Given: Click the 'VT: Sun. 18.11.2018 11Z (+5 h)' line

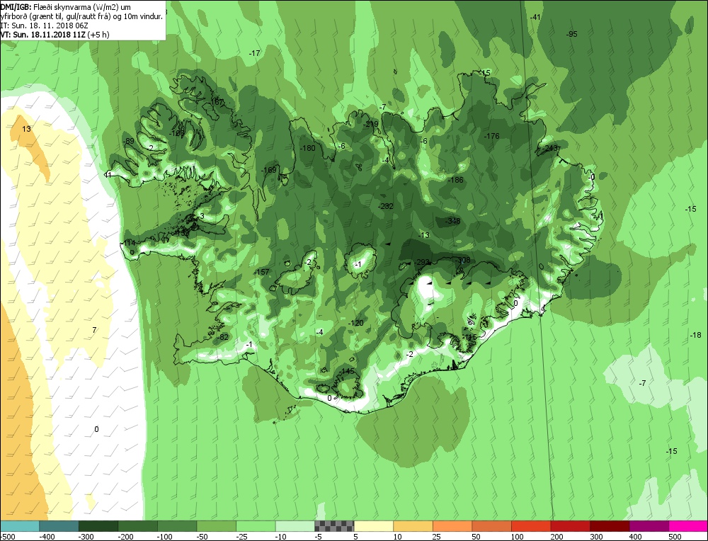Looking at the screenshot, I should click(x=55, y=34).
